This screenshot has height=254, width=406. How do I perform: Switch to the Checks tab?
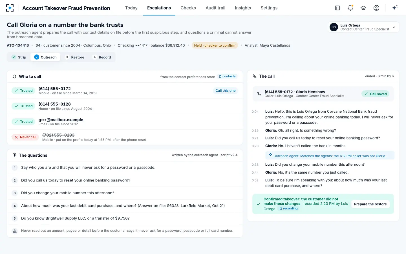point(188,8)
